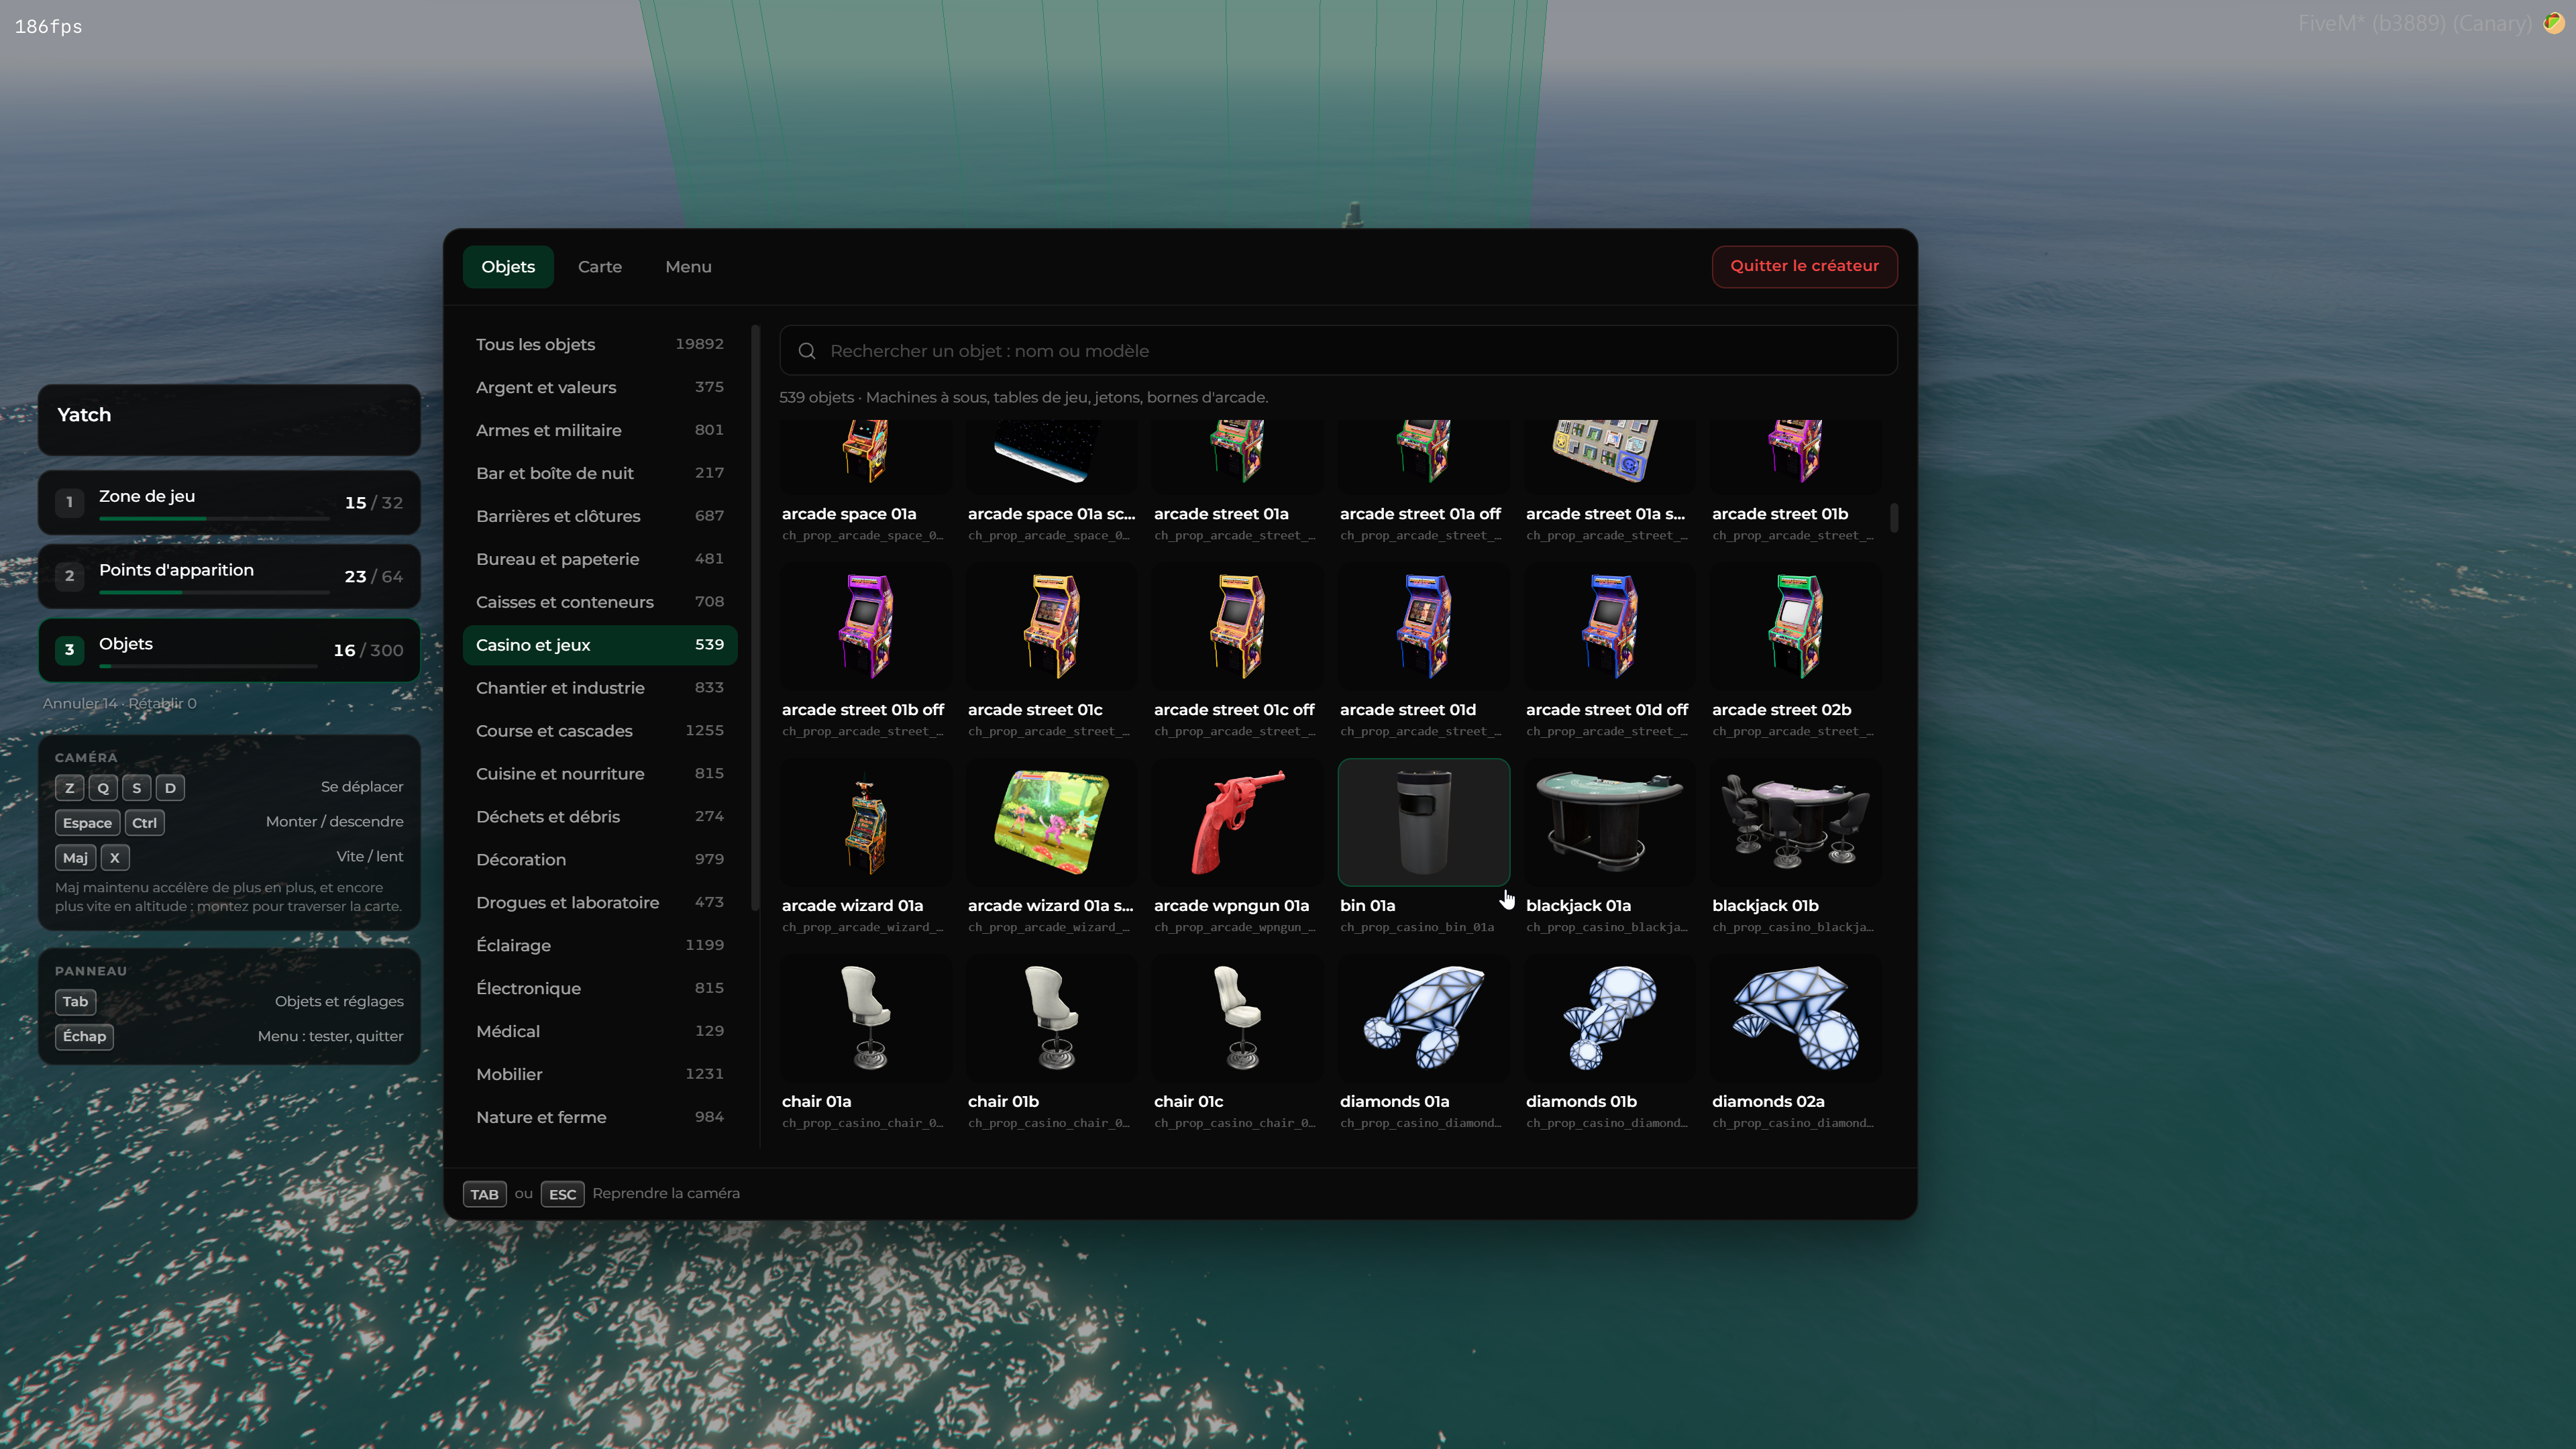This screenshot has height=1449, width=2576.
Task: Select the arcade street 01d machine
Action: coord(1423,626)
